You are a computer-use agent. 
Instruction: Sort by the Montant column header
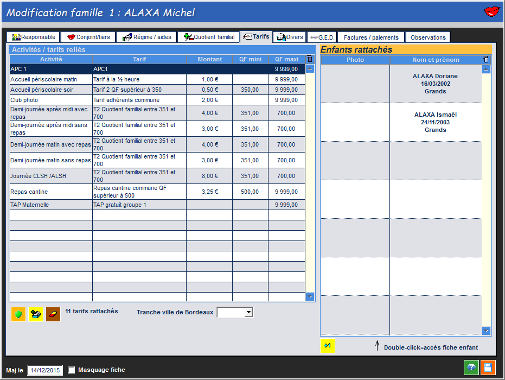(x=209, y=60)
